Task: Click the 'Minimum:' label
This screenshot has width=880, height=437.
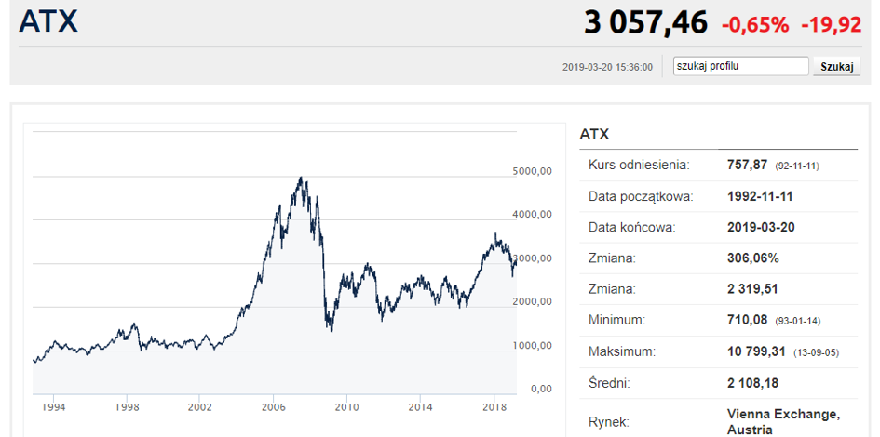Action: pos(616,321)
